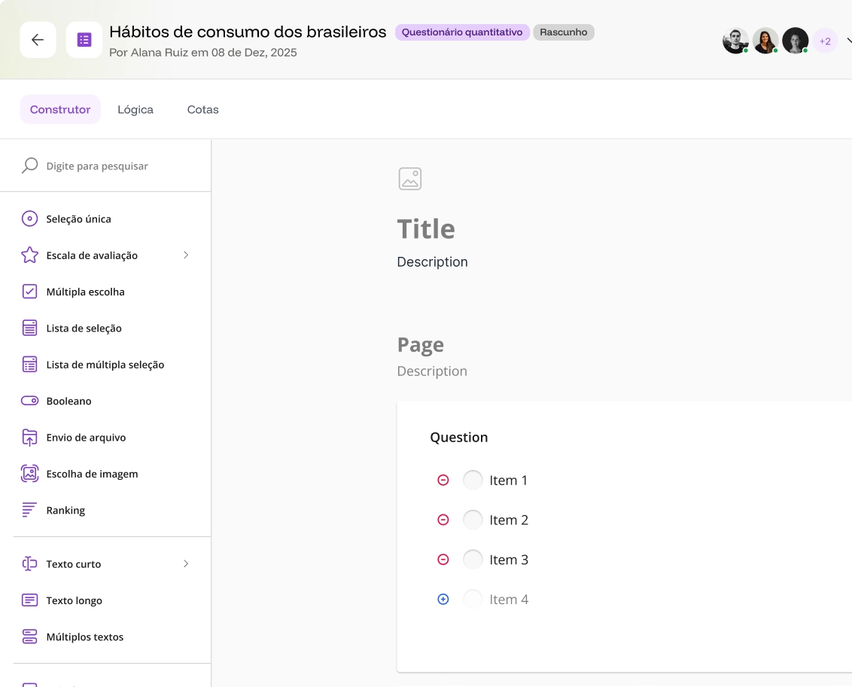
Task: Remove Item 3 with the red minus icon
Action: click(x=443, y=560)
